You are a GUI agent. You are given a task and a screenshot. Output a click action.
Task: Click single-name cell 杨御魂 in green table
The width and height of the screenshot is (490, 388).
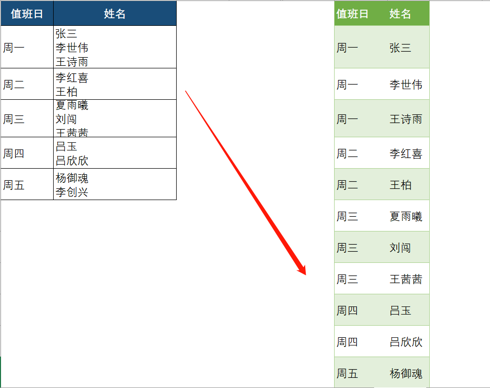408,373
